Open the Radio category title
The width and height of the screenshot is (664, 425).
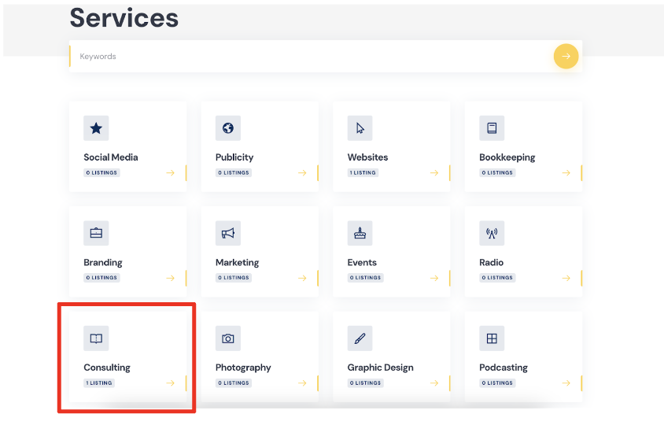pos(491,262)
